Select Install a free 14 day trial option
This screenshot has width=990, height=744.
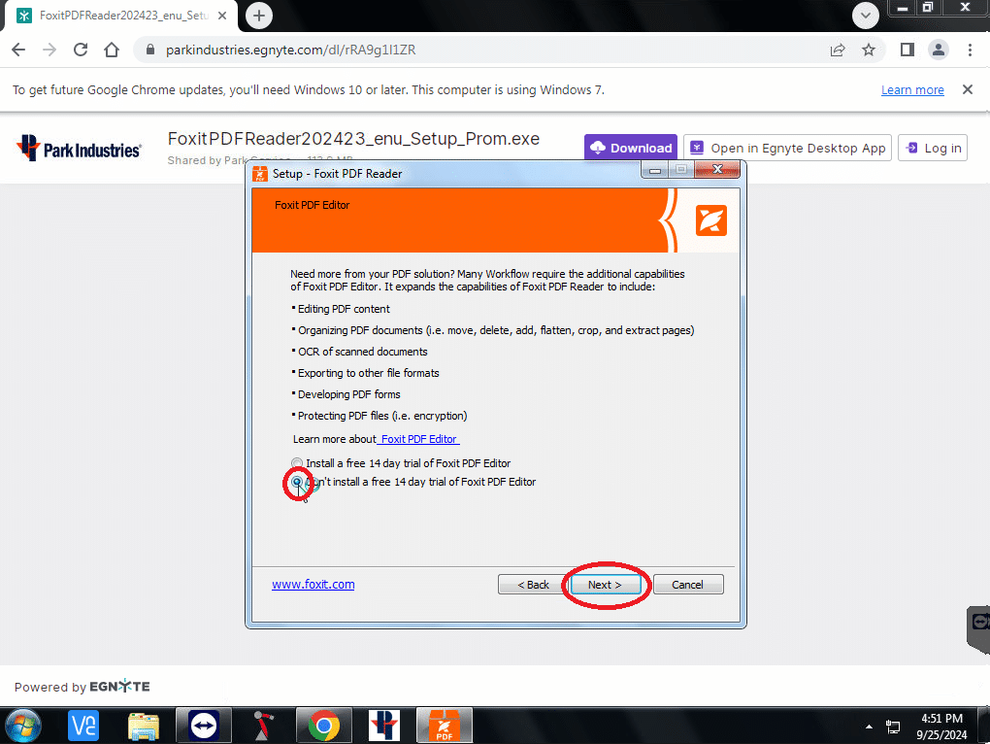tap(297, 463)
